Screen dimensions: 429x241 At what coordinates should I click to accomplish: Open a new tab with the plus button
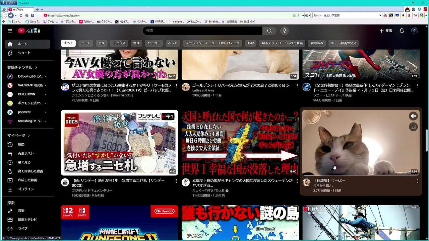tap(37, 9)
